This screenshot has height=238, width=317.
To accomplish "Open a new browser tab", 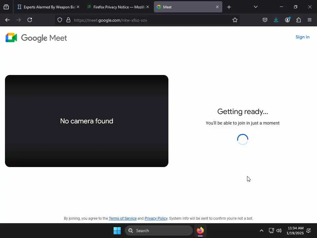I will click(229, 7).
